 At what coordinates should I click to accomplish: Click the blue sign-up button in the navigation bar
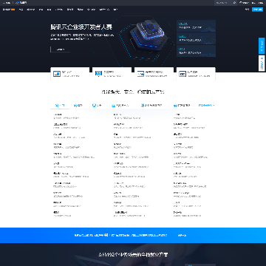pos(257,10)
